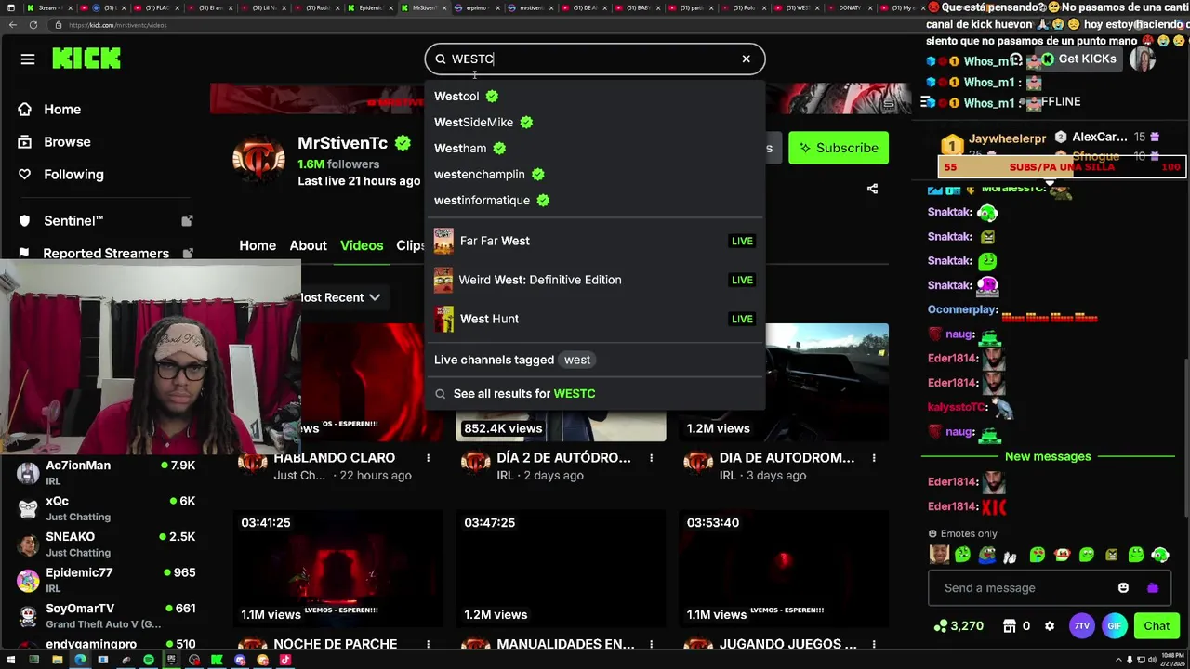Click the Browse icon in sidebar
This screenshot has height=669, width=1190.
point(25,141)
